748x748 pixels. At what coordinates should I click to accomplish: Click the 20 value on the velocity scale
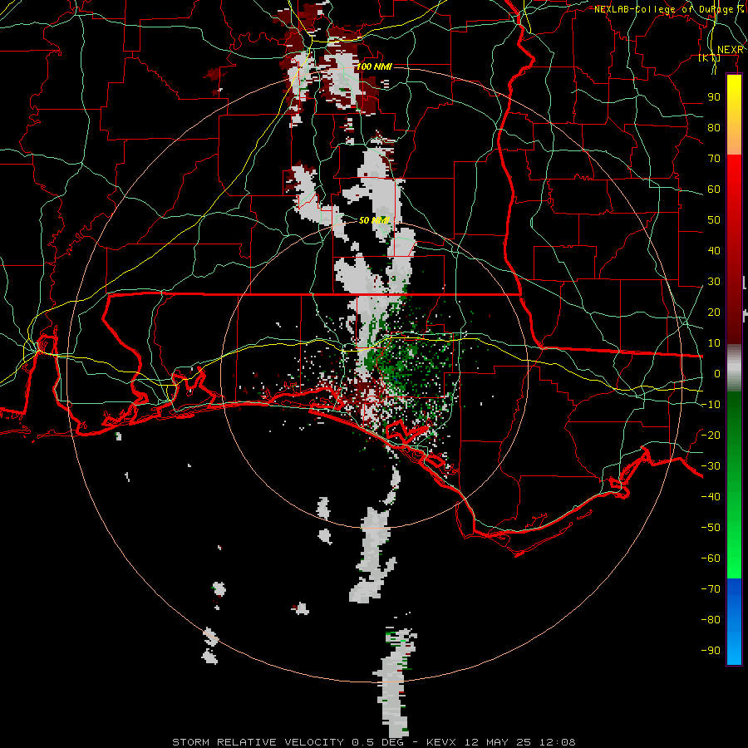(714, 312)
